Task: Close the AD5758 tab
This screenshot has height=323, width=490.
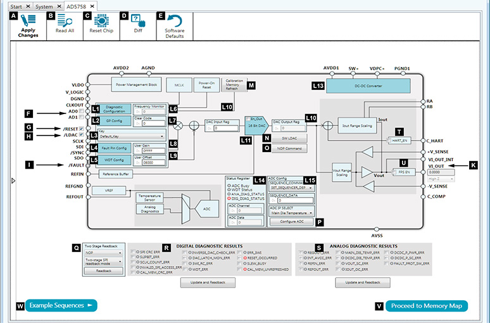Action: (x=92, y=6)
